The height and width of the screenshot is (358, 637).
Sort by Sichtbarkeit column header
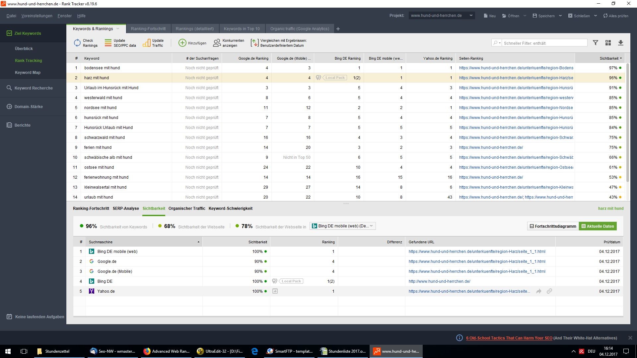coord(600,58)
